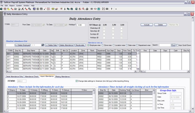Toggle Weekdays at 1.50 overtime checkbox
Image resolution: width=195 pixels, height=113 pixels.
pyautogui.click(x=104, y=28)
